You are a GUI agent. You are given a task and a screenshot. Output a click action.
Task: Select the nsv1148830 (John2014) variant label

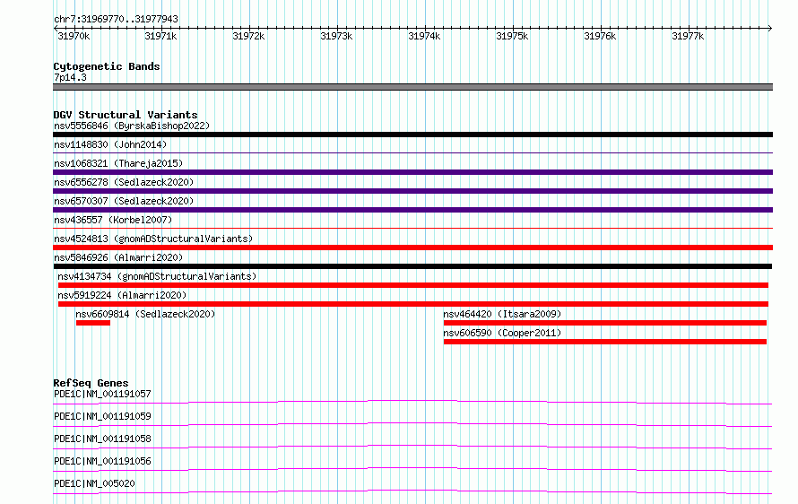click(x=110, y=144)
